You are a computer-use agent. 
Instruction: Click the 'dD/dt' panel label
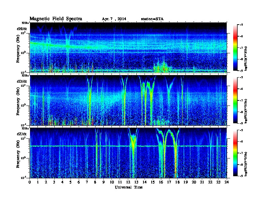22,81
